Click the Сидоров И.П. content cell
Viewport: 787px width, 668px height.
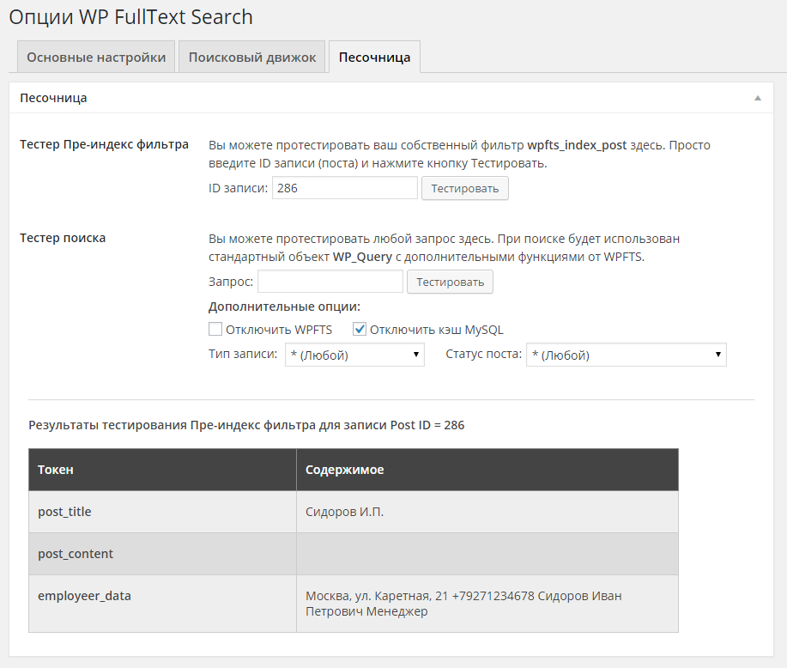tap(487, 512)
